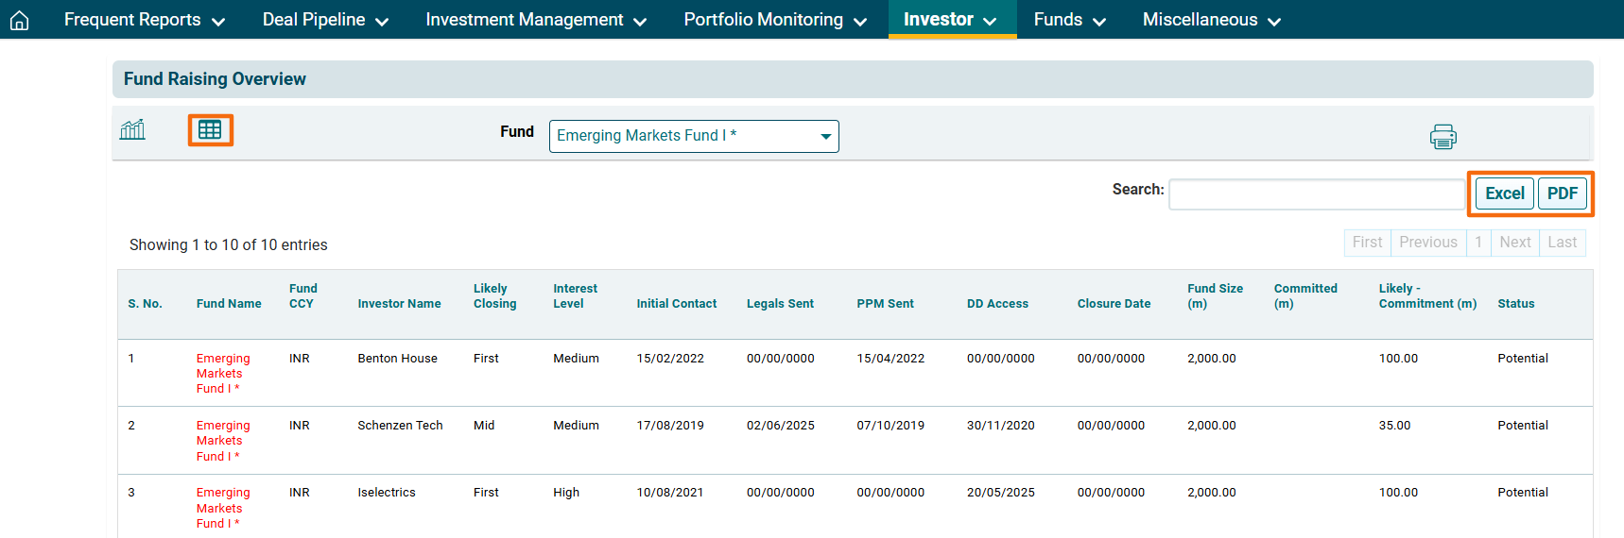Open the Miscellaneous menu
1624x538 pixels.
coord(1211,20)
